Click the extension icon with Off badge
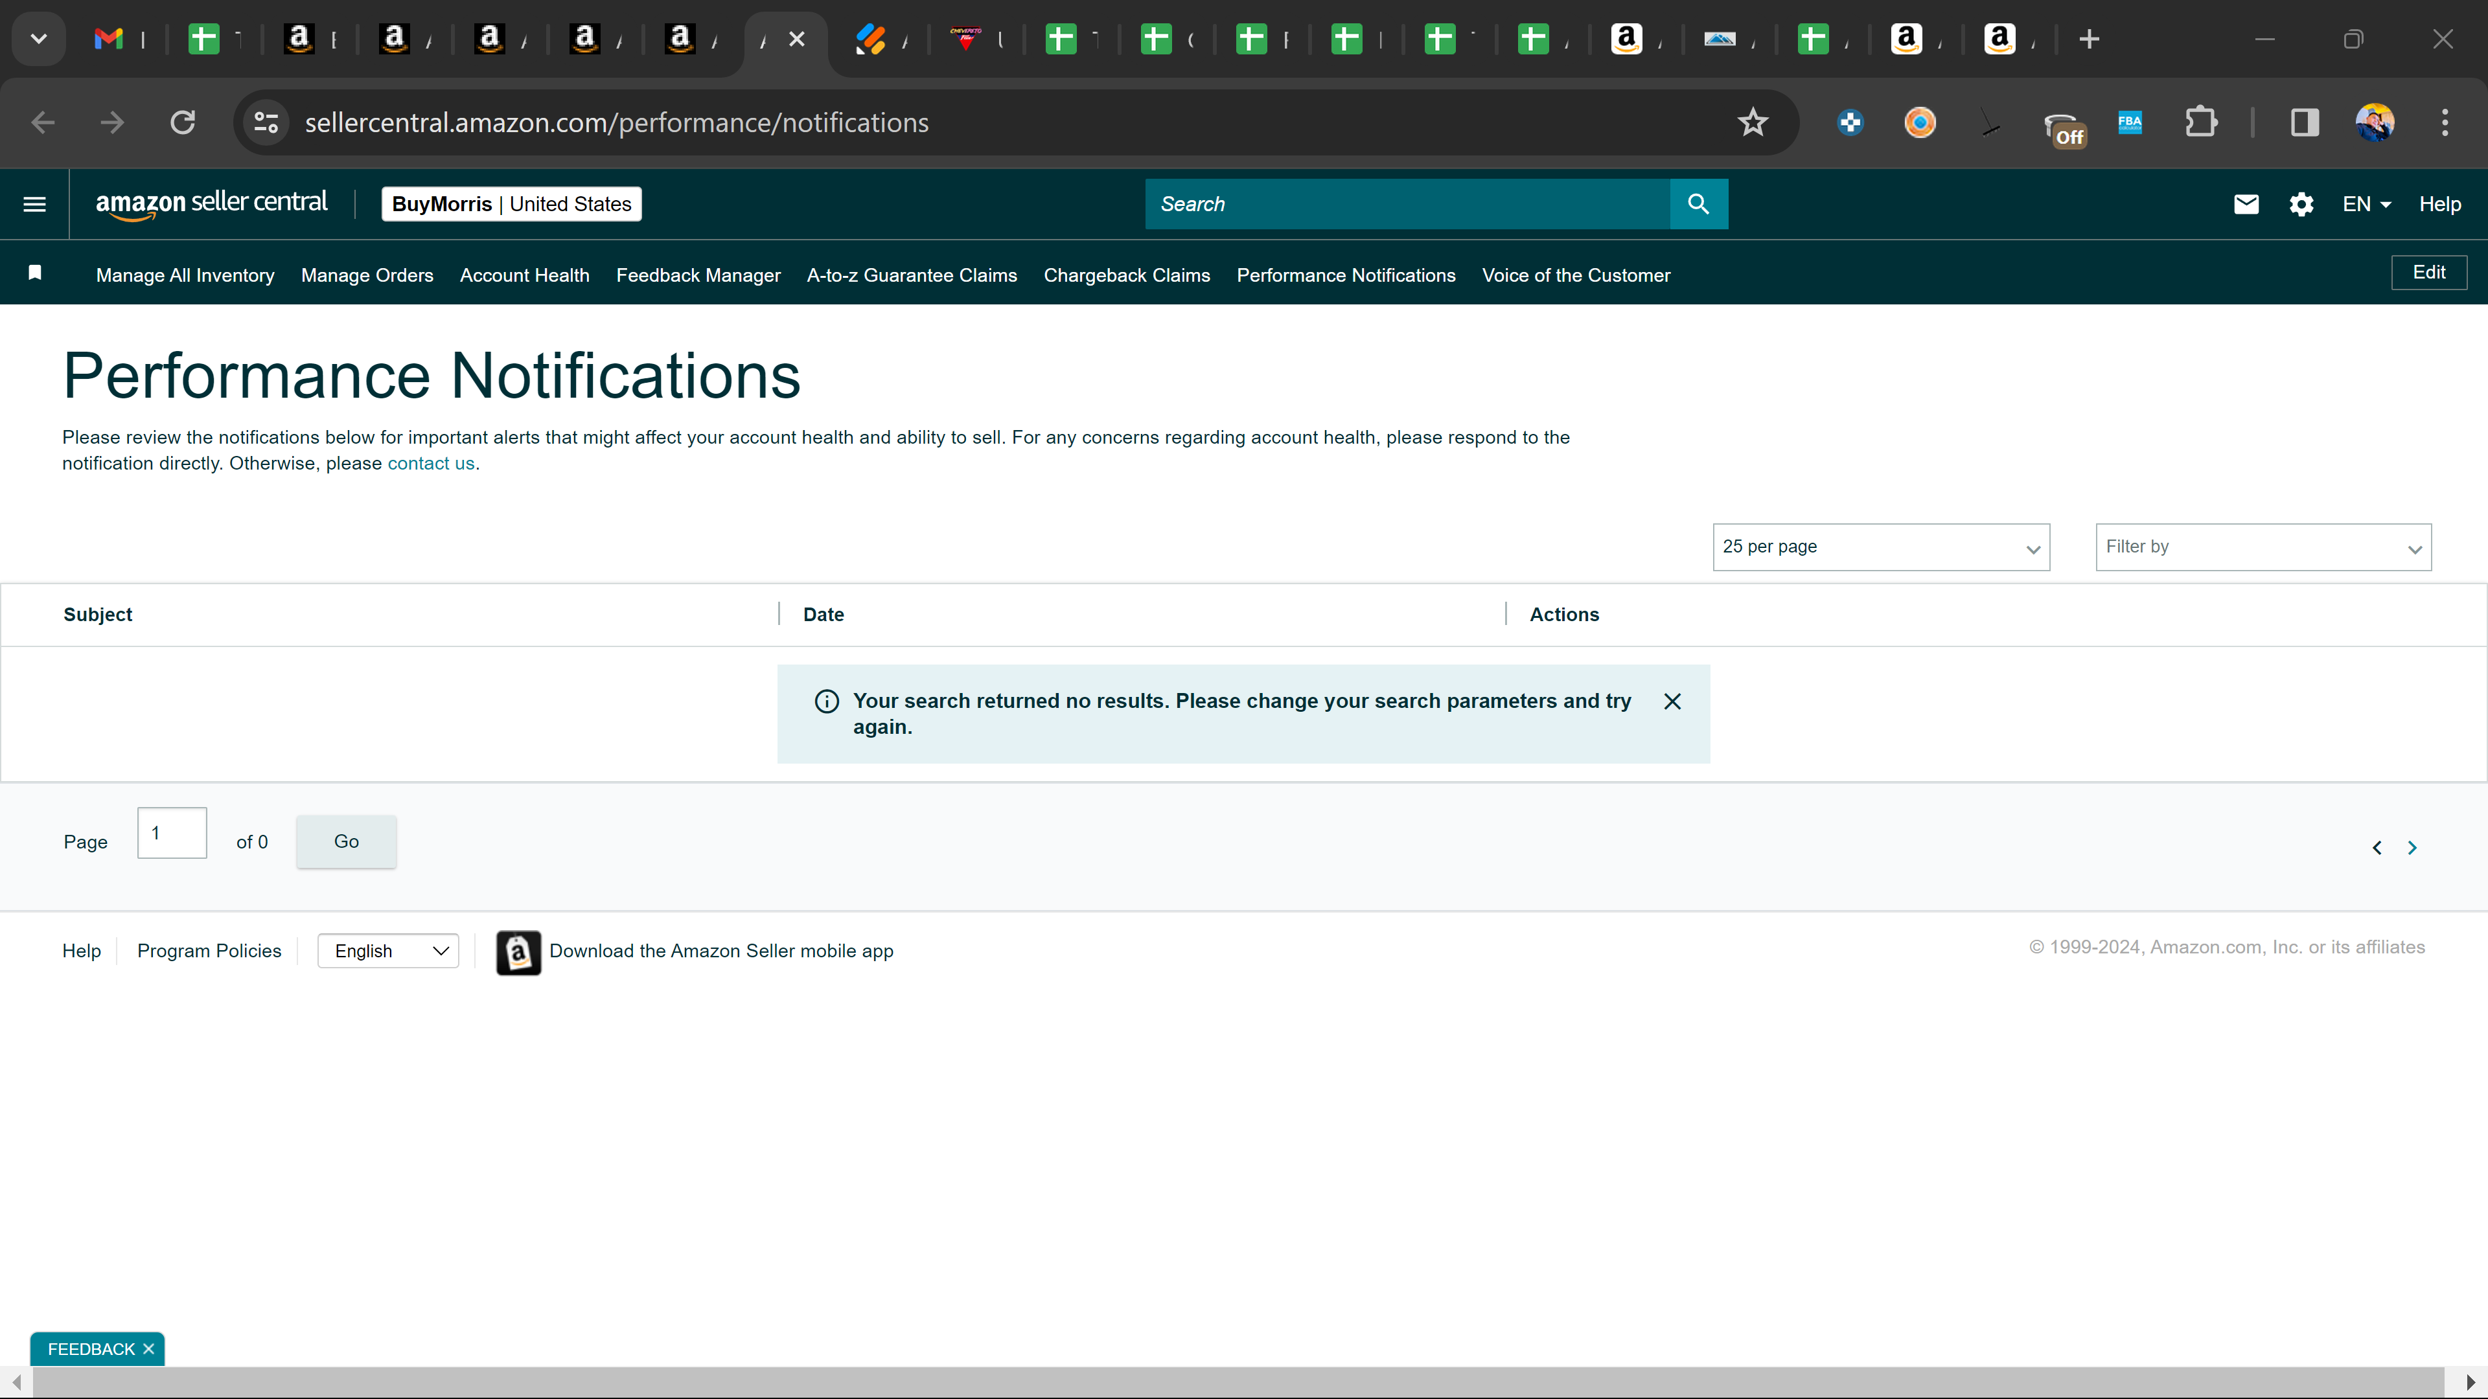This screenshot has width=2488, height=1399. [x=2064, y=128]
